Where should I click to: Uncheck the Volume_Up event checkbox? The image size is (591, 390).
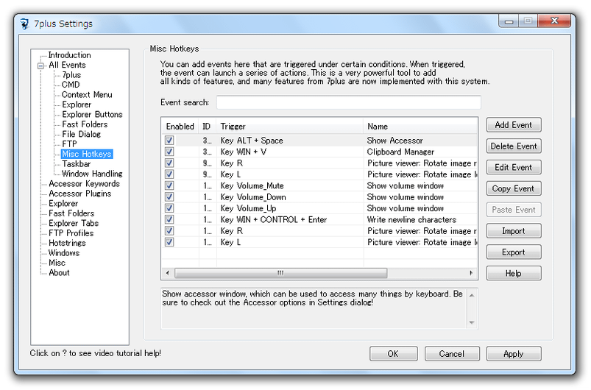point(169,208)
